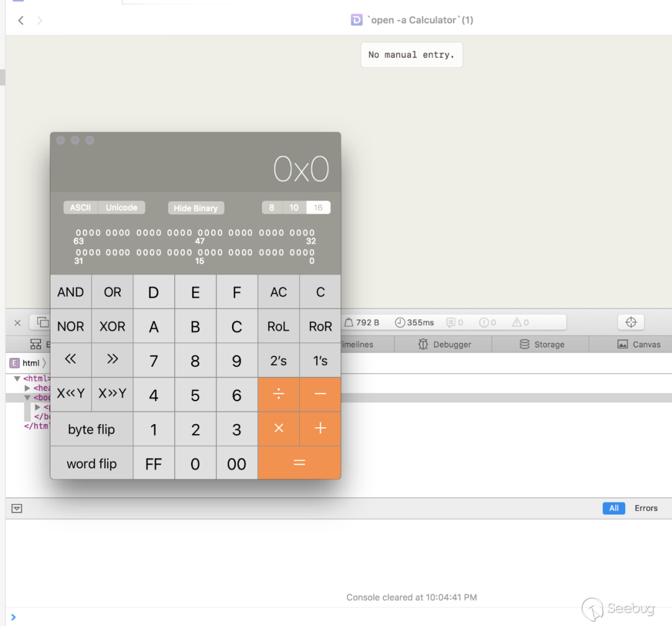Click the 792 B resource size indicator
The image size is (672, 626).
point(362,322)
